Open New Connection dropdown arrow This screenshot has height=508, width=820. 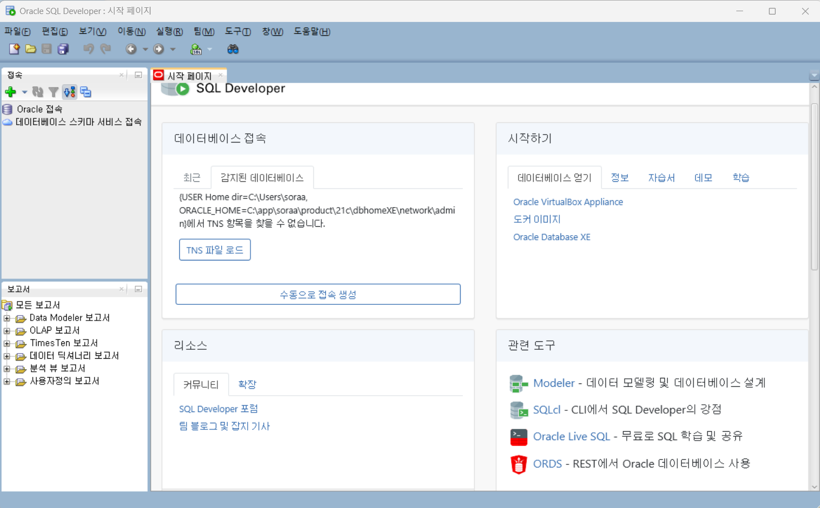click(24, 92)
